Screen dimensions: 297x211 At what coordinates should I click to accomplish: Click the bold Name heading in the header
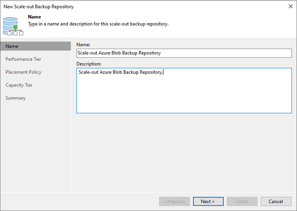point(34,17)
